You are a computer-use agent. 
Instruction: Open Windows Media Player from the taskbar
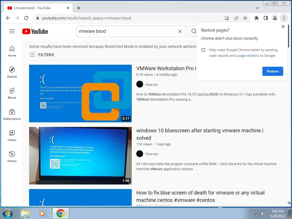(x=42, y=213)
